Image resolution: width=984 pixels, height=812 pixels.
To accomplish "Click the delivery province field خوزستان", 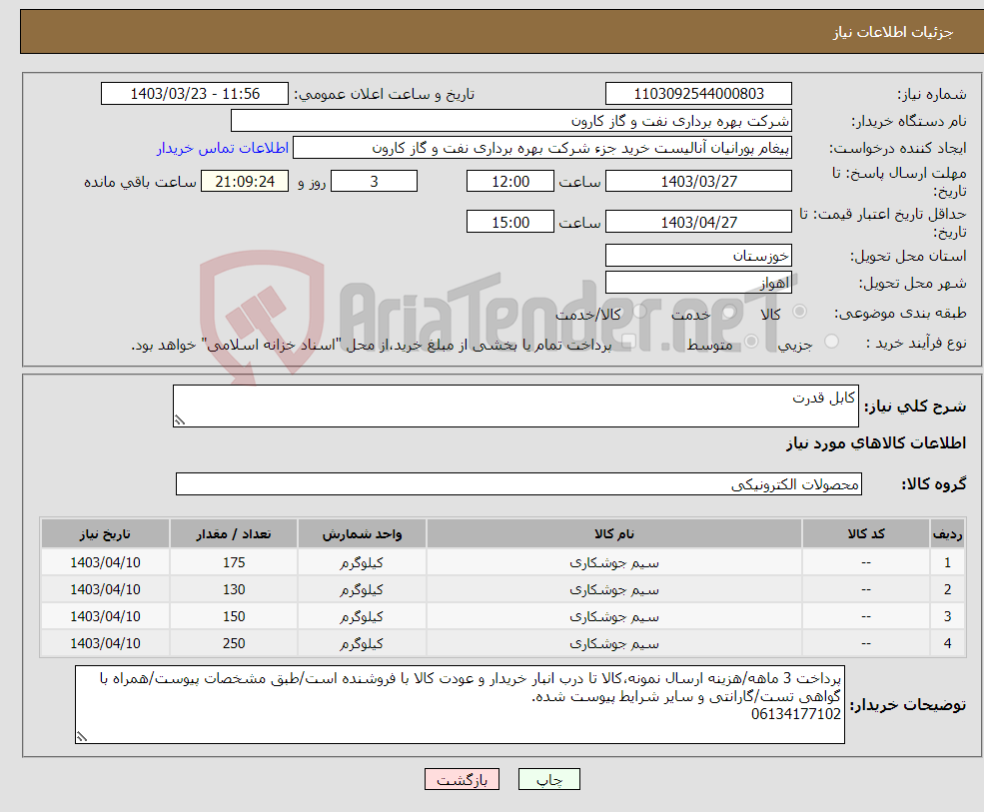I will pos(698,256).
